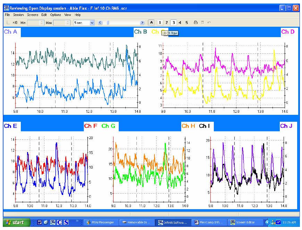302x230 pixels.
Task: Click the print icon in the toolbar
Action: pos(196,23)
